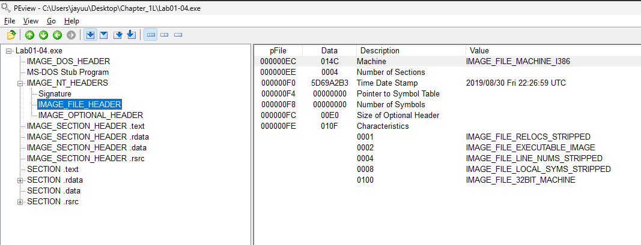The image size is (641, 245).
Task: Select IMAGE_SECTION_HEADER .rdata
Action: (88, 137)
